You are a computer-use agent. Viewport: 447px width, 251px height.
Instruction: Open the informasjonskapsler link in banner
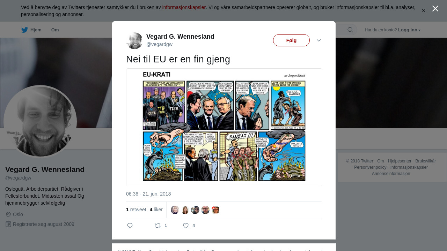pyautogui.click(x=184, y=7)
